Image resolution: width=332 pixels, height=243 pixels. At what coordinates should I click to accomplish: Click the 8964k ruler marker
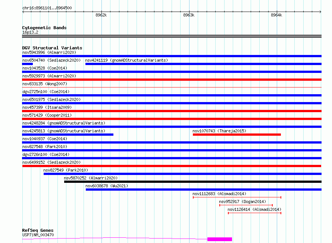click(x=276, y=15)
